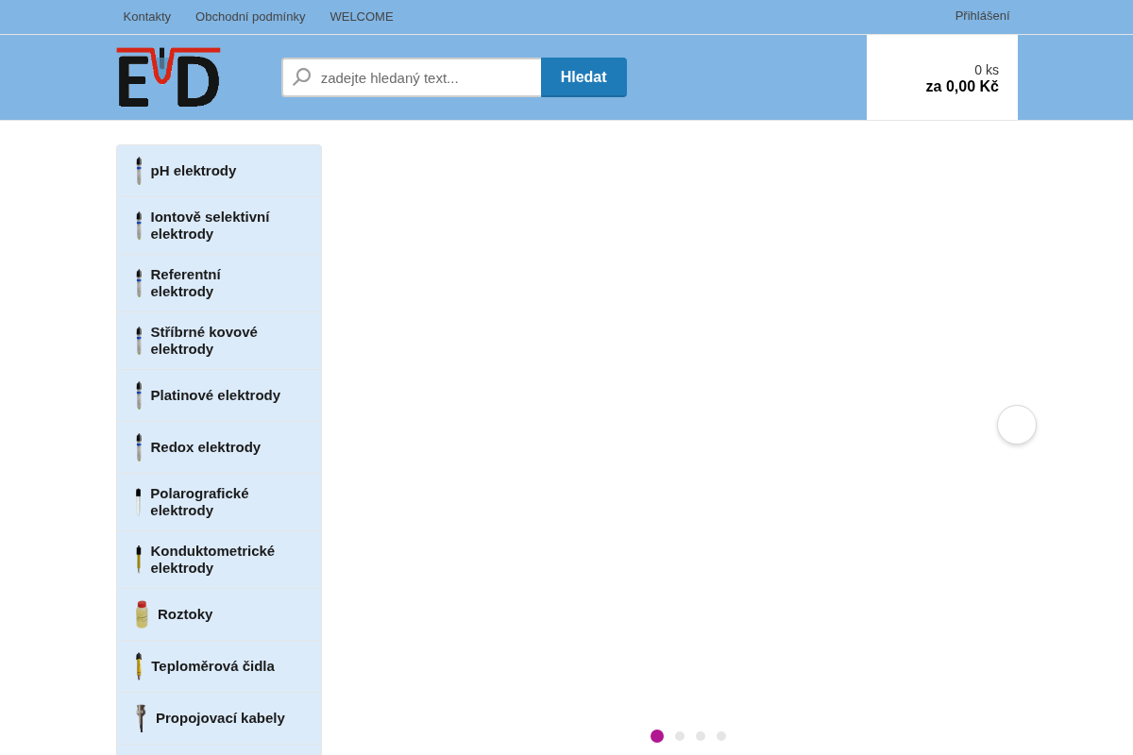The height and width of the screenshot is (755, 1133).
Task: Click the Stříbrné kovové elektrody icon
Action: [139, 341]
